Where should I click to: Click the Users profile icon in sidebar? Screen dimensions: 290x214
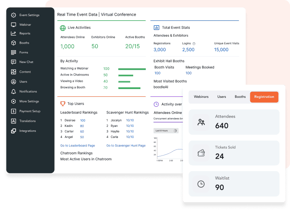click(13, 81)
